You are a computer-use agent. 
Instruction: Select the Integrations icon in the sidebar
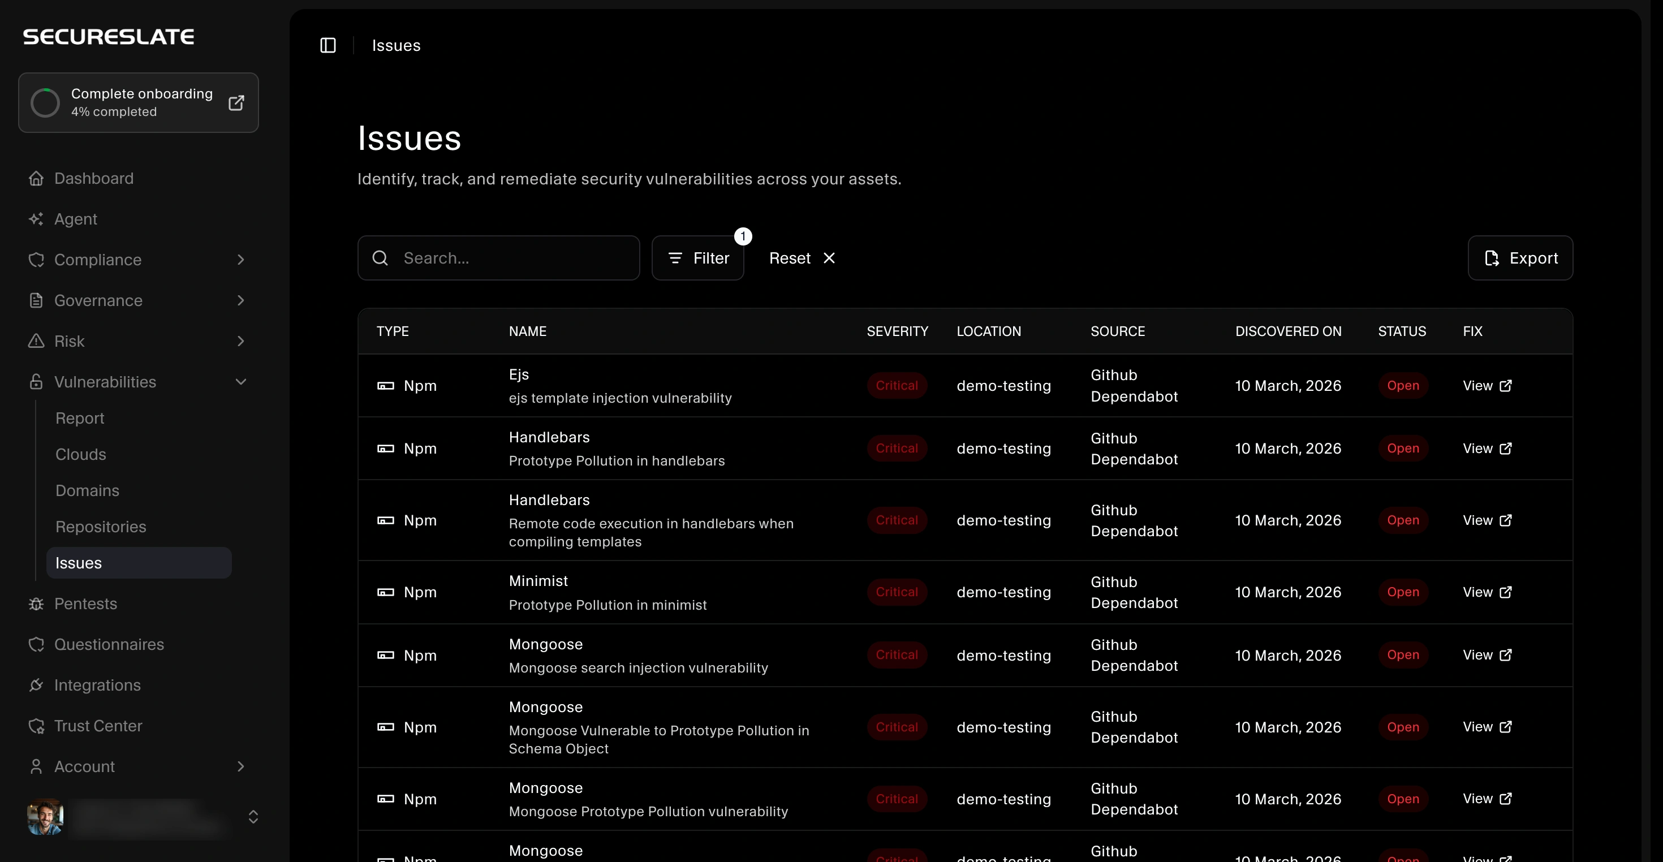(x=37, y=685)
